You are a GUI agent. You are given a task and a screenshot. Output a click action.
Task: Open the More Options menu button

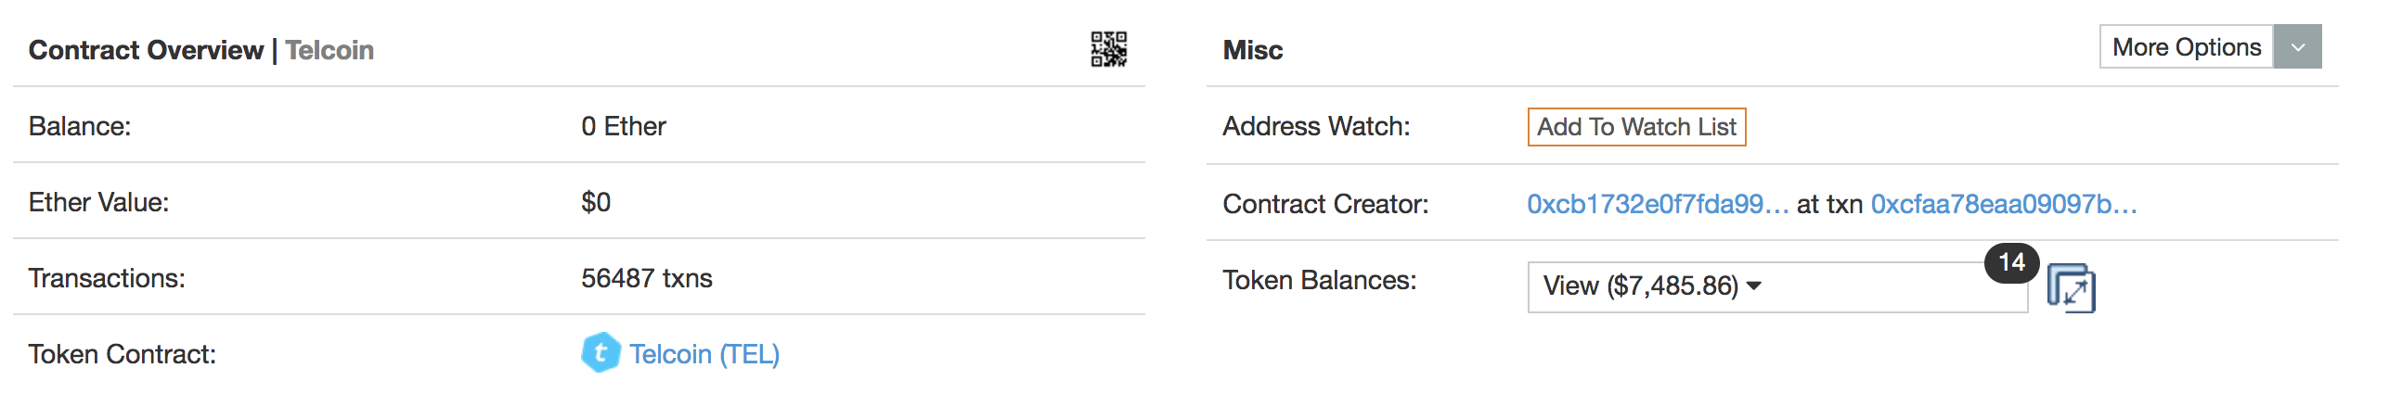[x=2186, y=46]
